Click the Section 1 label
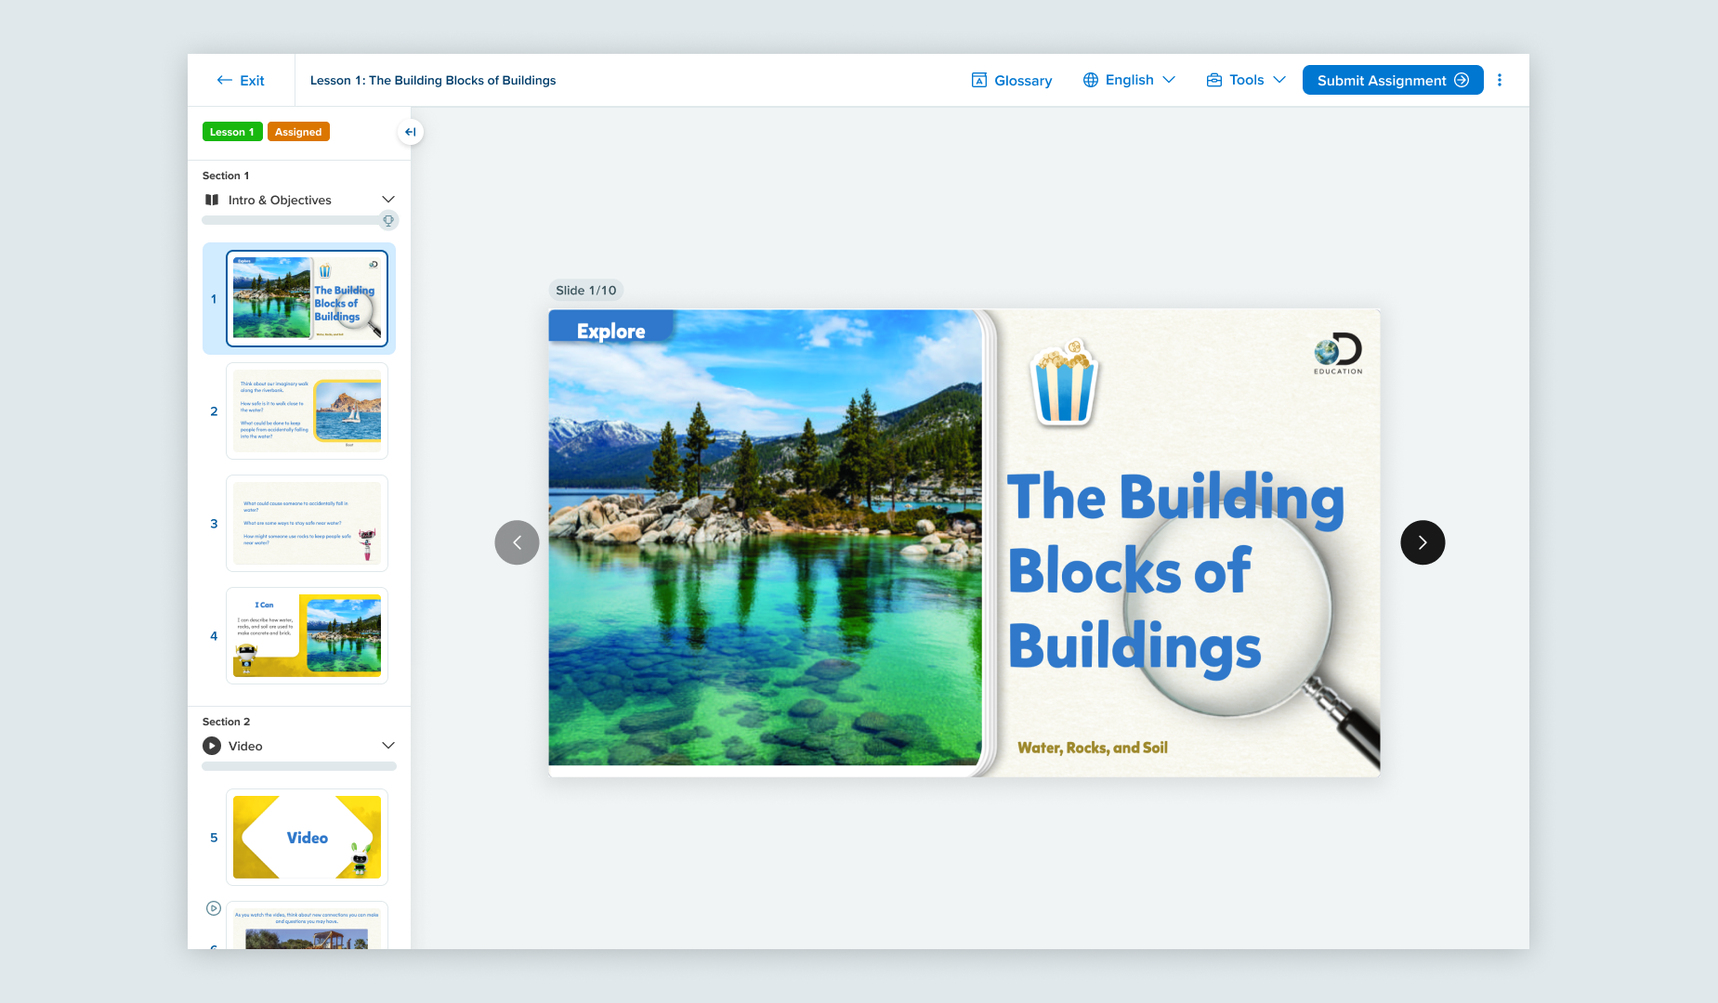1718x1003 pixels. (x=226, y=176)
